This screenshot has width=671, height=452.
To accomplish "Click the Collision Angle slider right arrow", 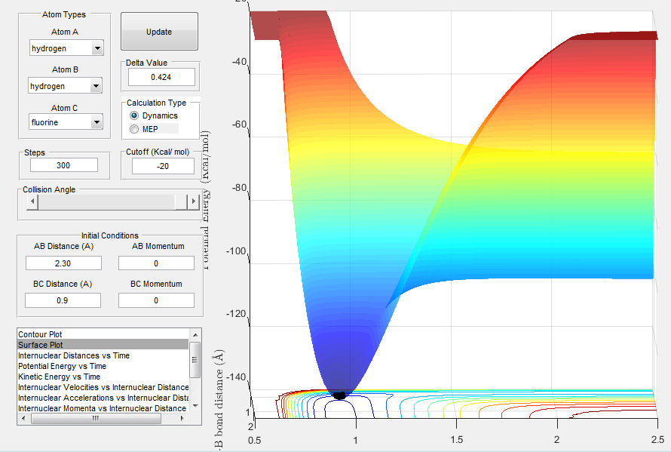I will [192, 202].
